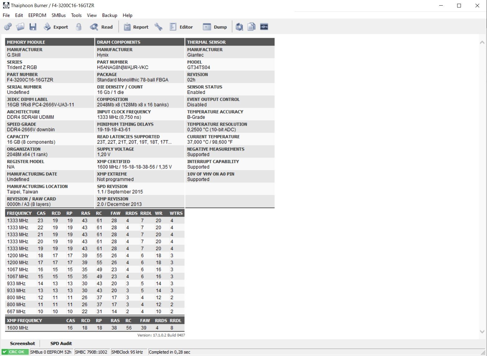The width and height of the screenshot is (487, 356).
Task: Click the GT34TS04 thermal sensor model
Action: pos(199,67)
